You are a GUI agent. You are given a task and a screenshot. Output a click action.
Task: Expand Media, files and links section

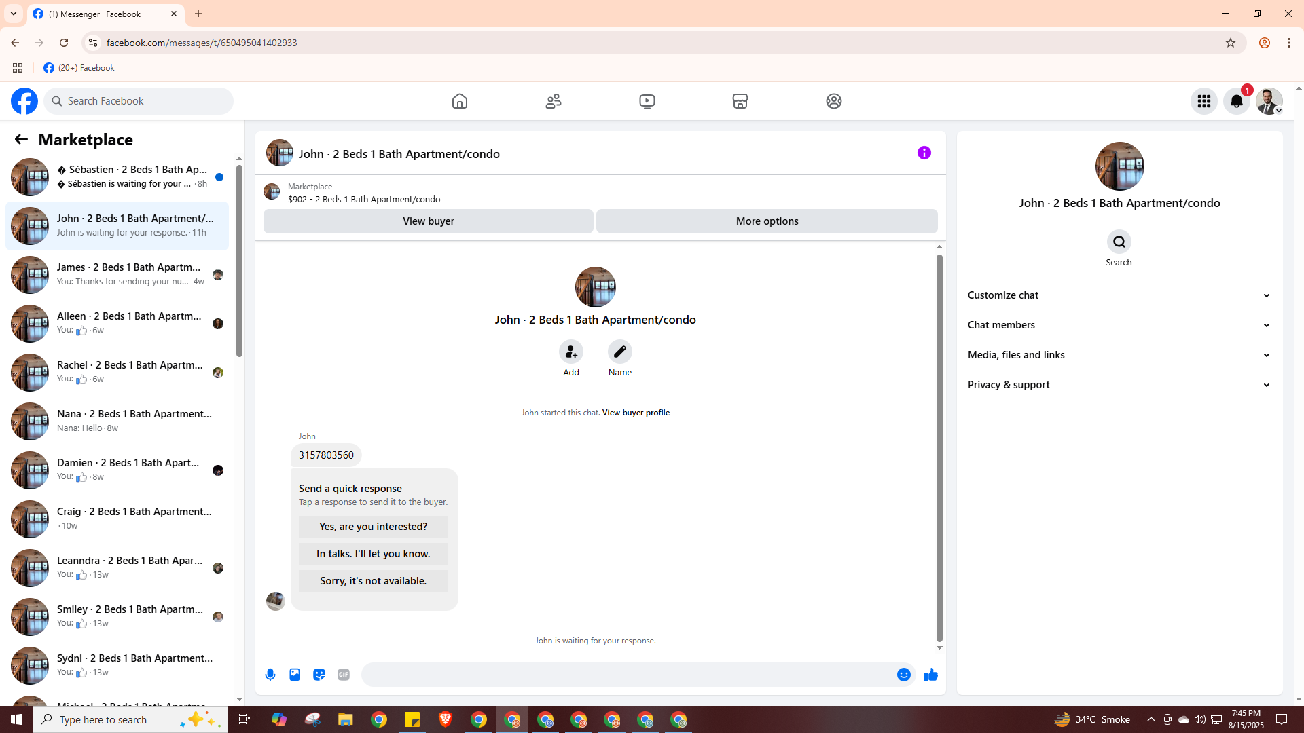pyautogui.click(x=1119, y=355)
